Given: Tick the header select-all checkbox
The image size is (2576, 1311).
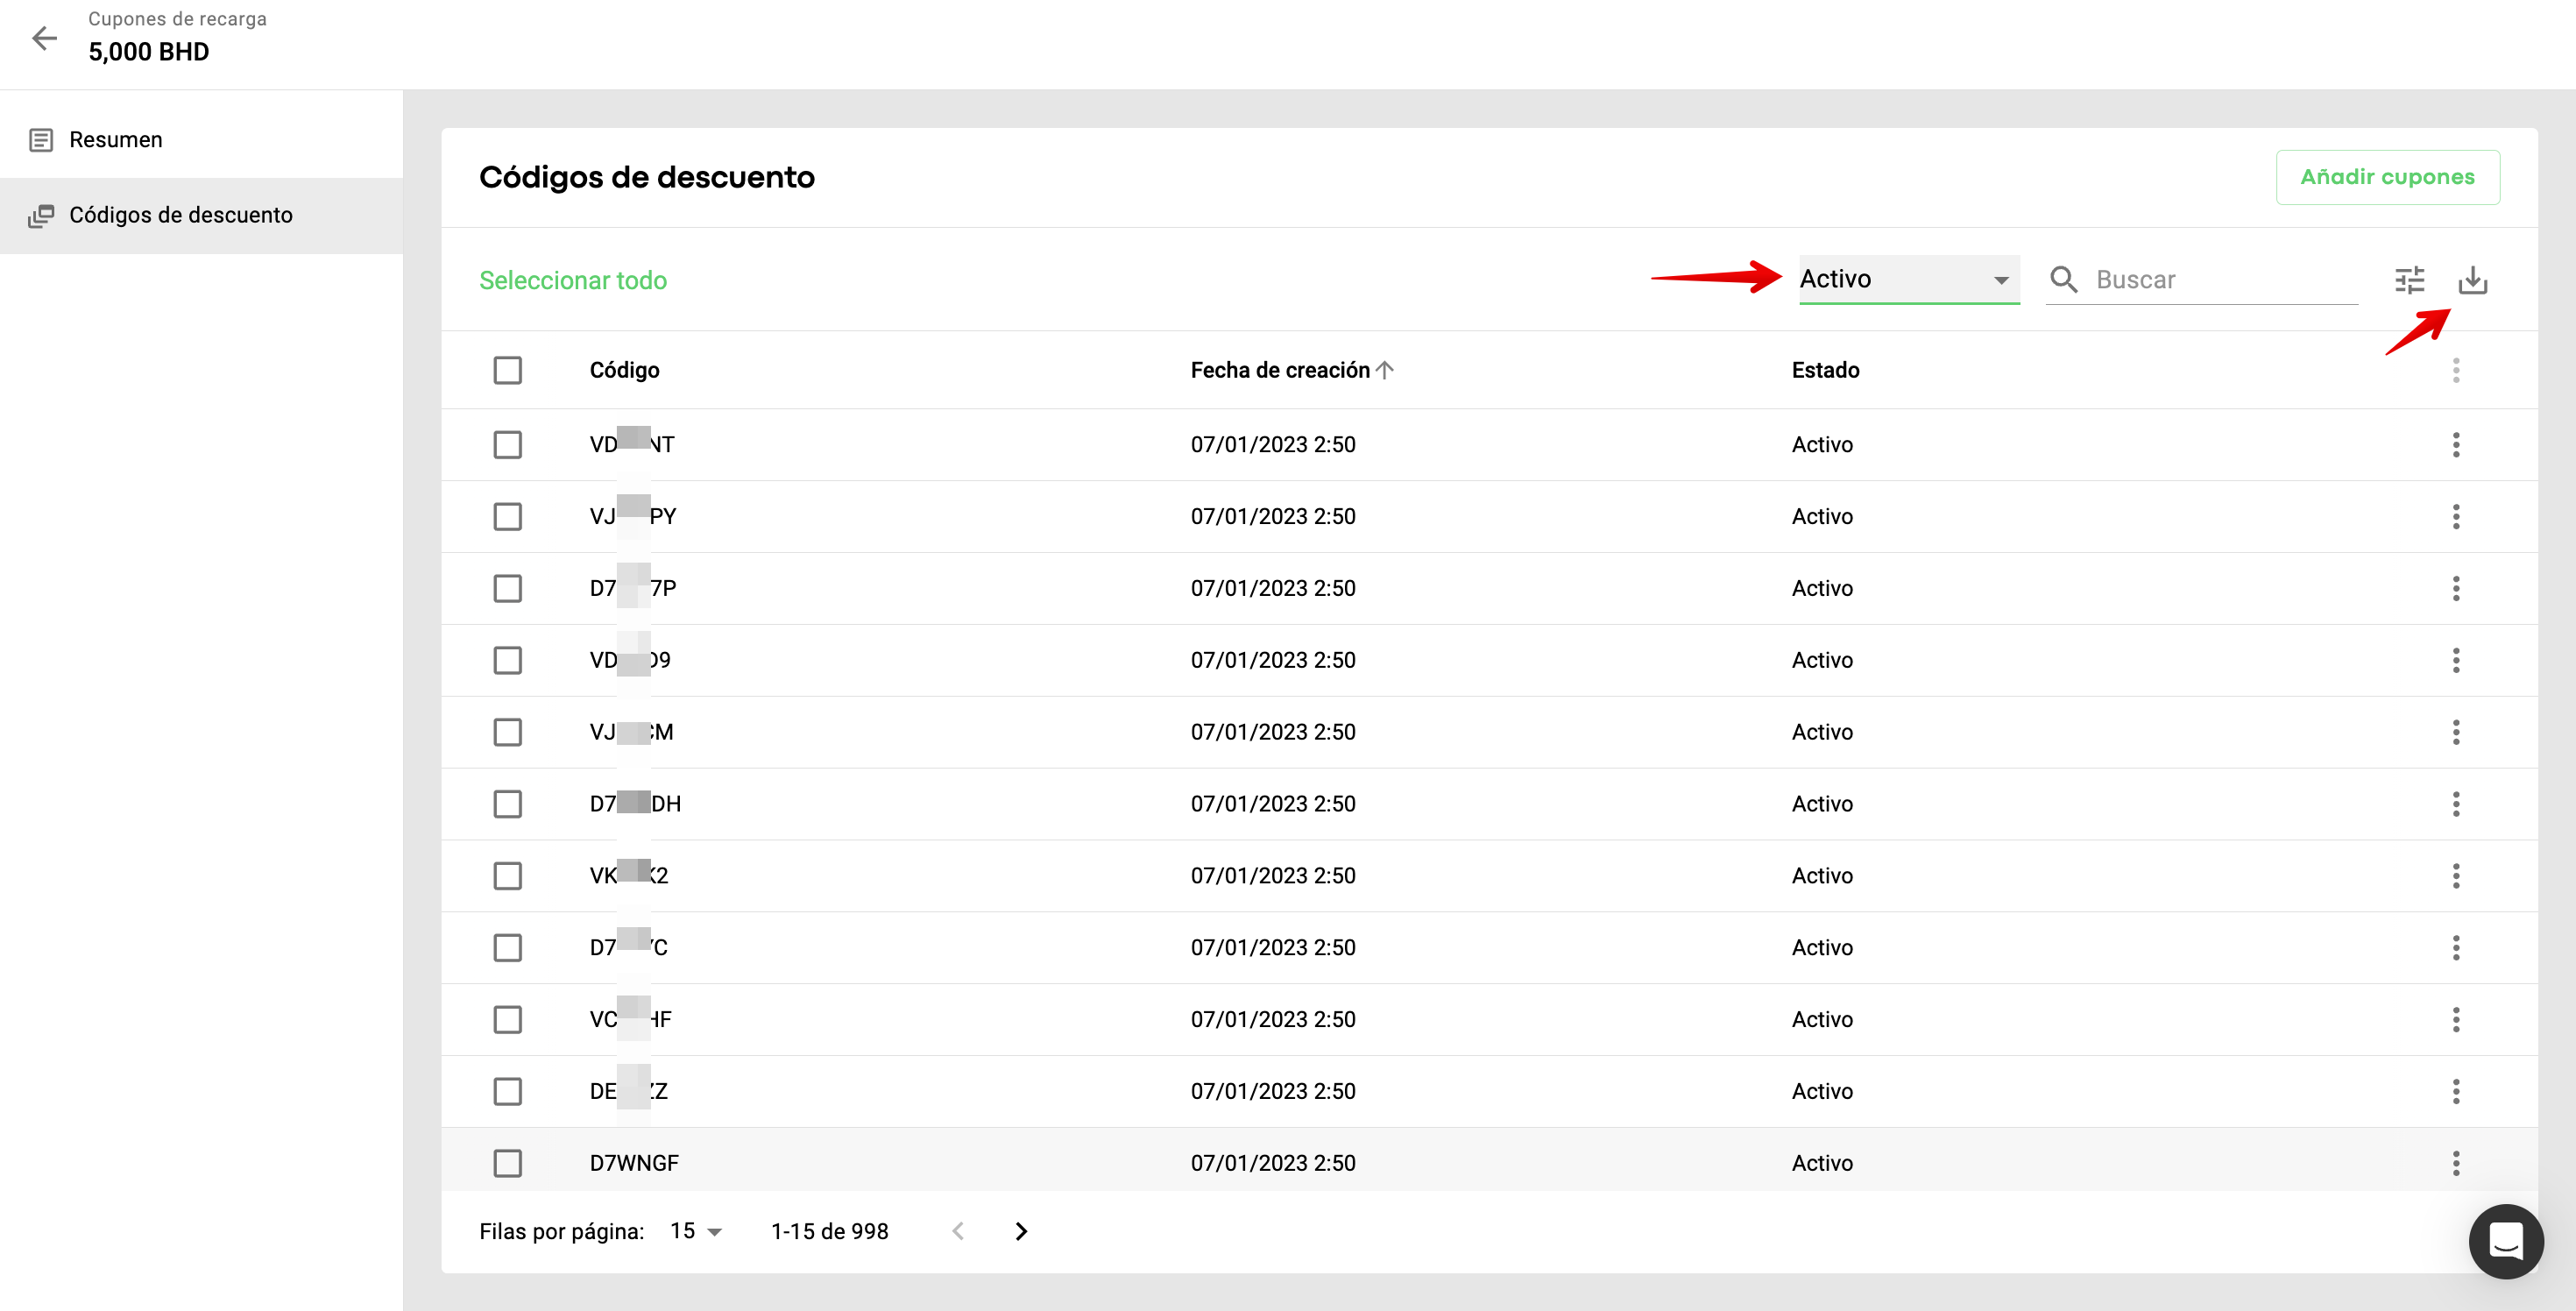Looking at the screenshot, I should point(508,370).
